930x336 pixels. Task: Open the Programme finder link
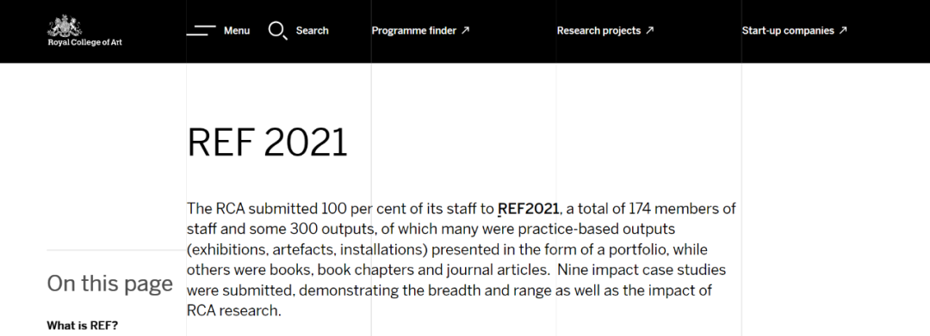tap(414, 31)
